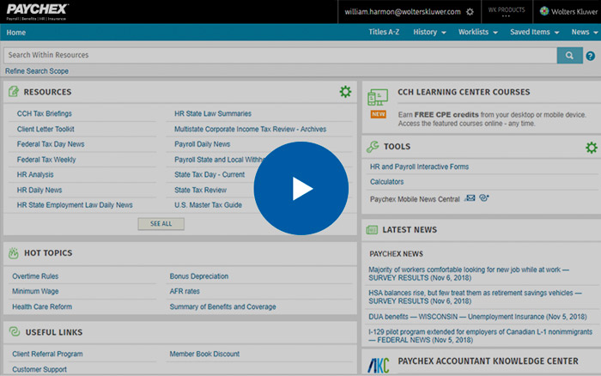Image resolution: width=601 pixels, height=376 pixels.
Task: Open AFR rates hot topic
Action: [185, 291]
